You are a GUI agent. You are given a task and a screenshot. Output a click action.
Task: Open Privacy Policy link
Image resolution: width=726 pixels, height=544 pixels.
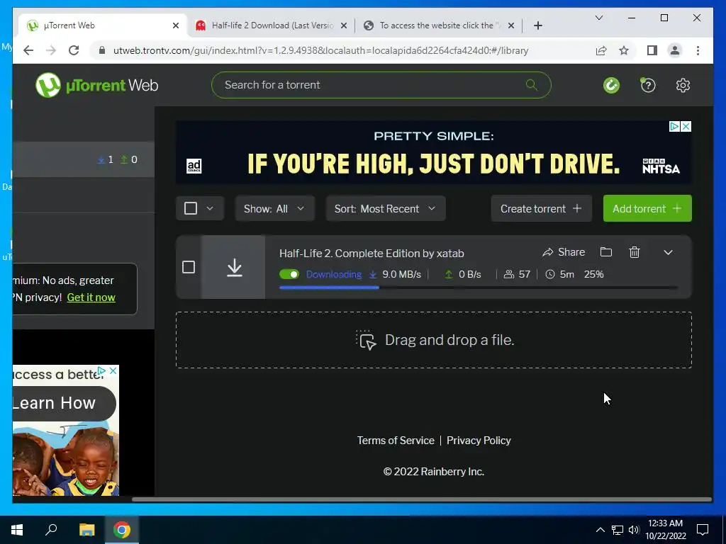(x=479, y=441)
